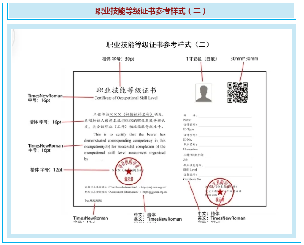The height and width of the screenshot is (245, 304).
Task: Click the gray portrait photo placeholder
Action: click(x=203, y=92)
